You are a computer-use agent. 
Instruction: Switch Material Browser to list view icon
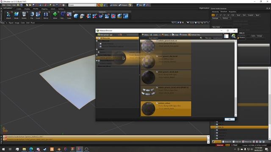click(x=226, y=36)
